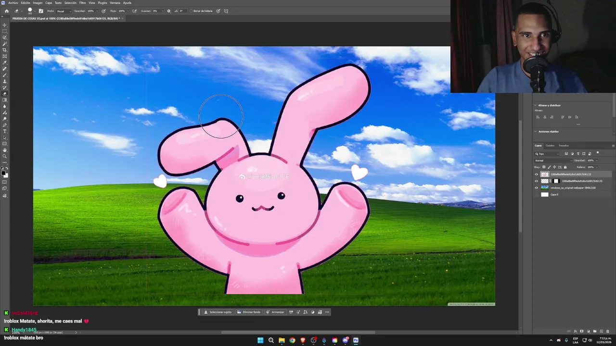616x346 pixels.
Task: Open the eraser Modo dropdown
Action: click(63, 11)
